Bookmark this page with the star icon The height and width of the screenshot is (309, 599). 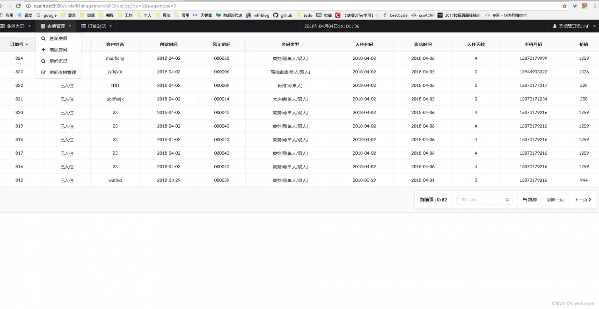[565, 6]
